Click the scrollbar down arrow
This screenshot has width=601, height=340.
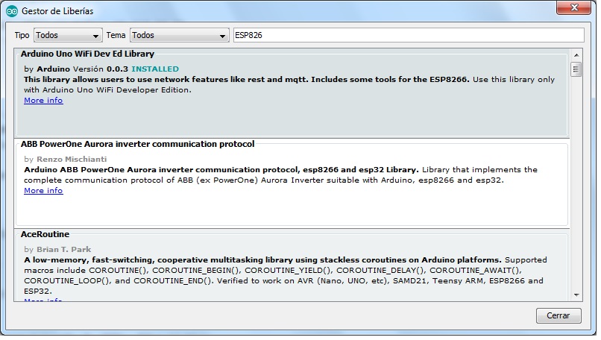coord(576,295)
